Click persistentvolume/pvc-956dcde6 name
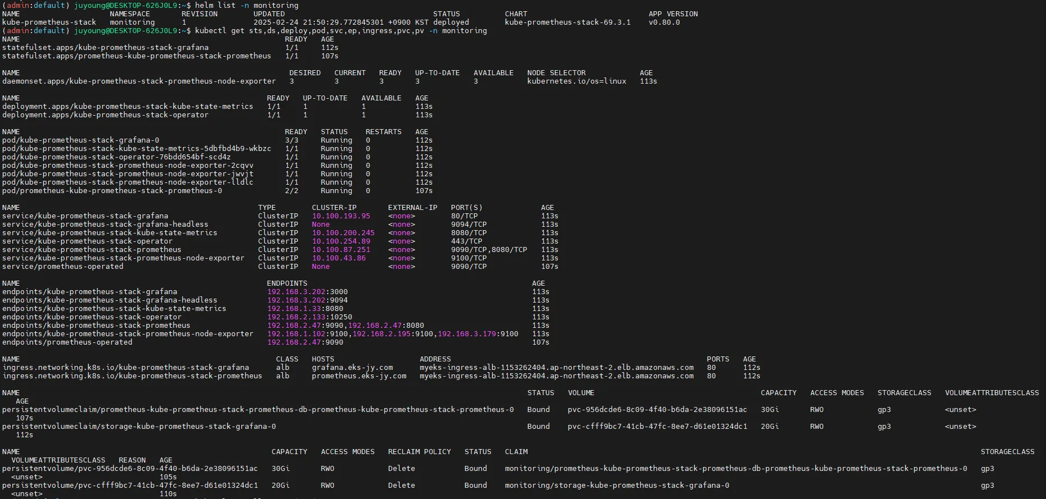This screenshot has height=499, width=1046. point(130,469)
